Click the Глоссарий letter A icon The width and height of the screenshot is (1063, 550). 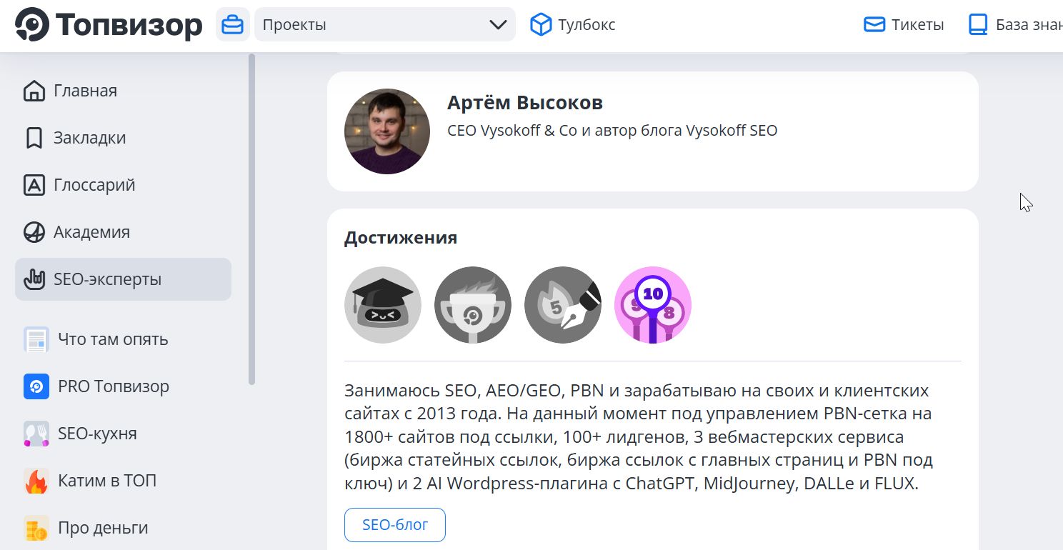point(34,185)
